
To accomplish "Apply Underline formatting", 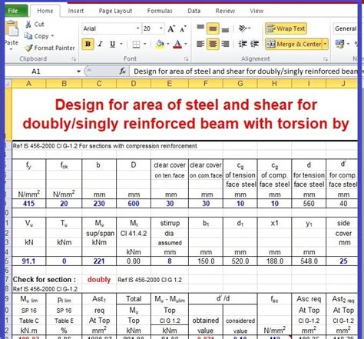I will [112, 45].
